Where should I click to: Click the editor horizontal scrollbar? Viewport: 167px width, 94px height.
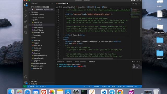[x=88, y=59]
